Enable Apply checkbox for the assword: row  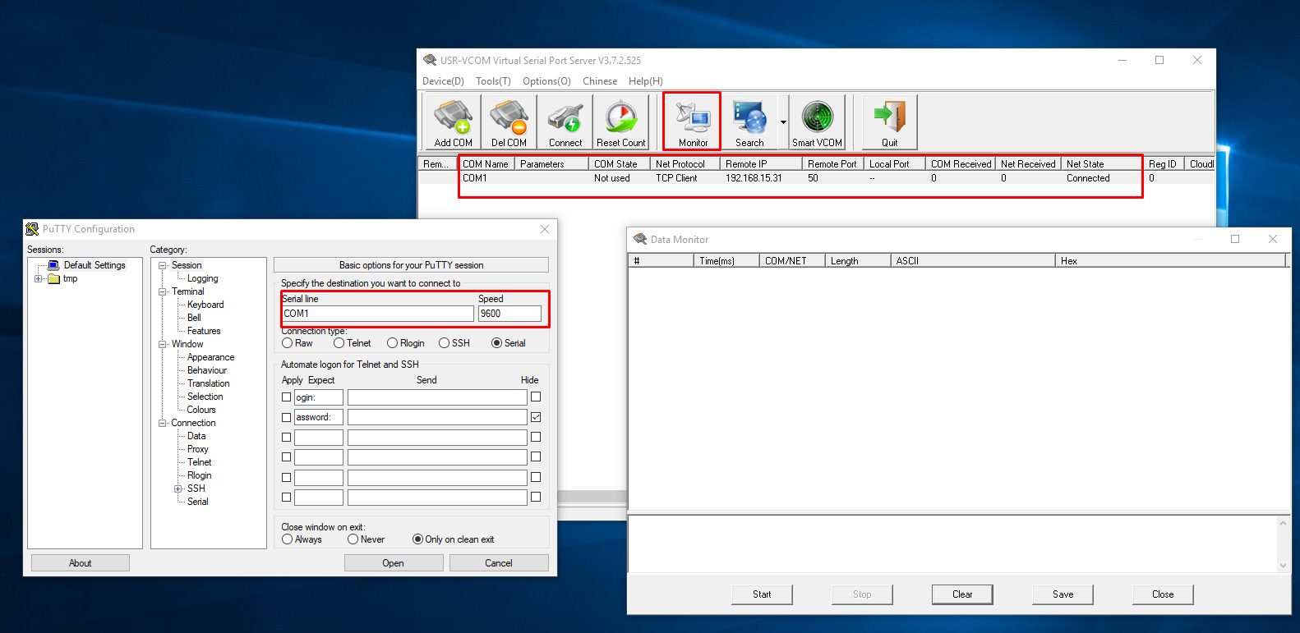(x=286, y=417)
